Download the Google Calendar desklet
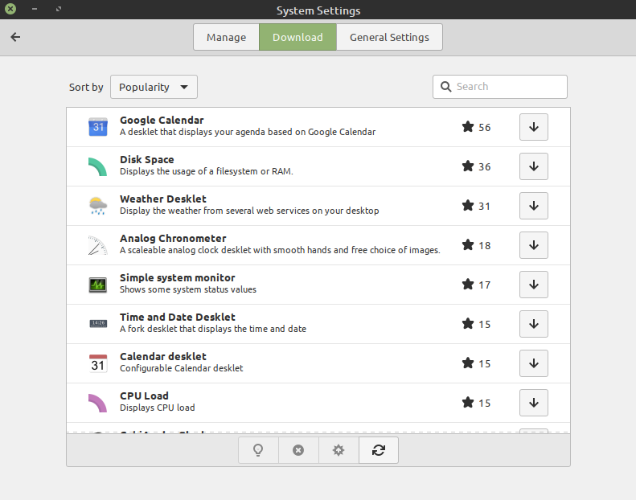The height and width of the screenshot is (500, 636). point(534,127)
